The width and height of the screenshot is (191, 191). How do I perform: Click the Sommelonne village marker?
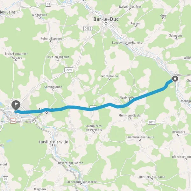click(x=53, y=89)
